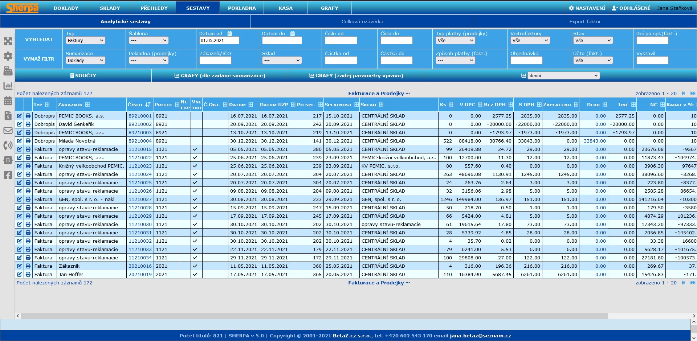
Task: Open Datum do calendar picker icon
Action: point(293,33)
